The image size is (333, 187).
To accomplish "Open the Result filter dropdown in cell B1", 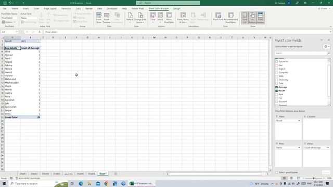I will click(x=39, y=41).
